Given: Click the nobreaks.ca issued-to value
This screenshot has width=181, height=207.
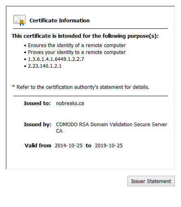Looking at the screenshot, I should tap(70, 103).
